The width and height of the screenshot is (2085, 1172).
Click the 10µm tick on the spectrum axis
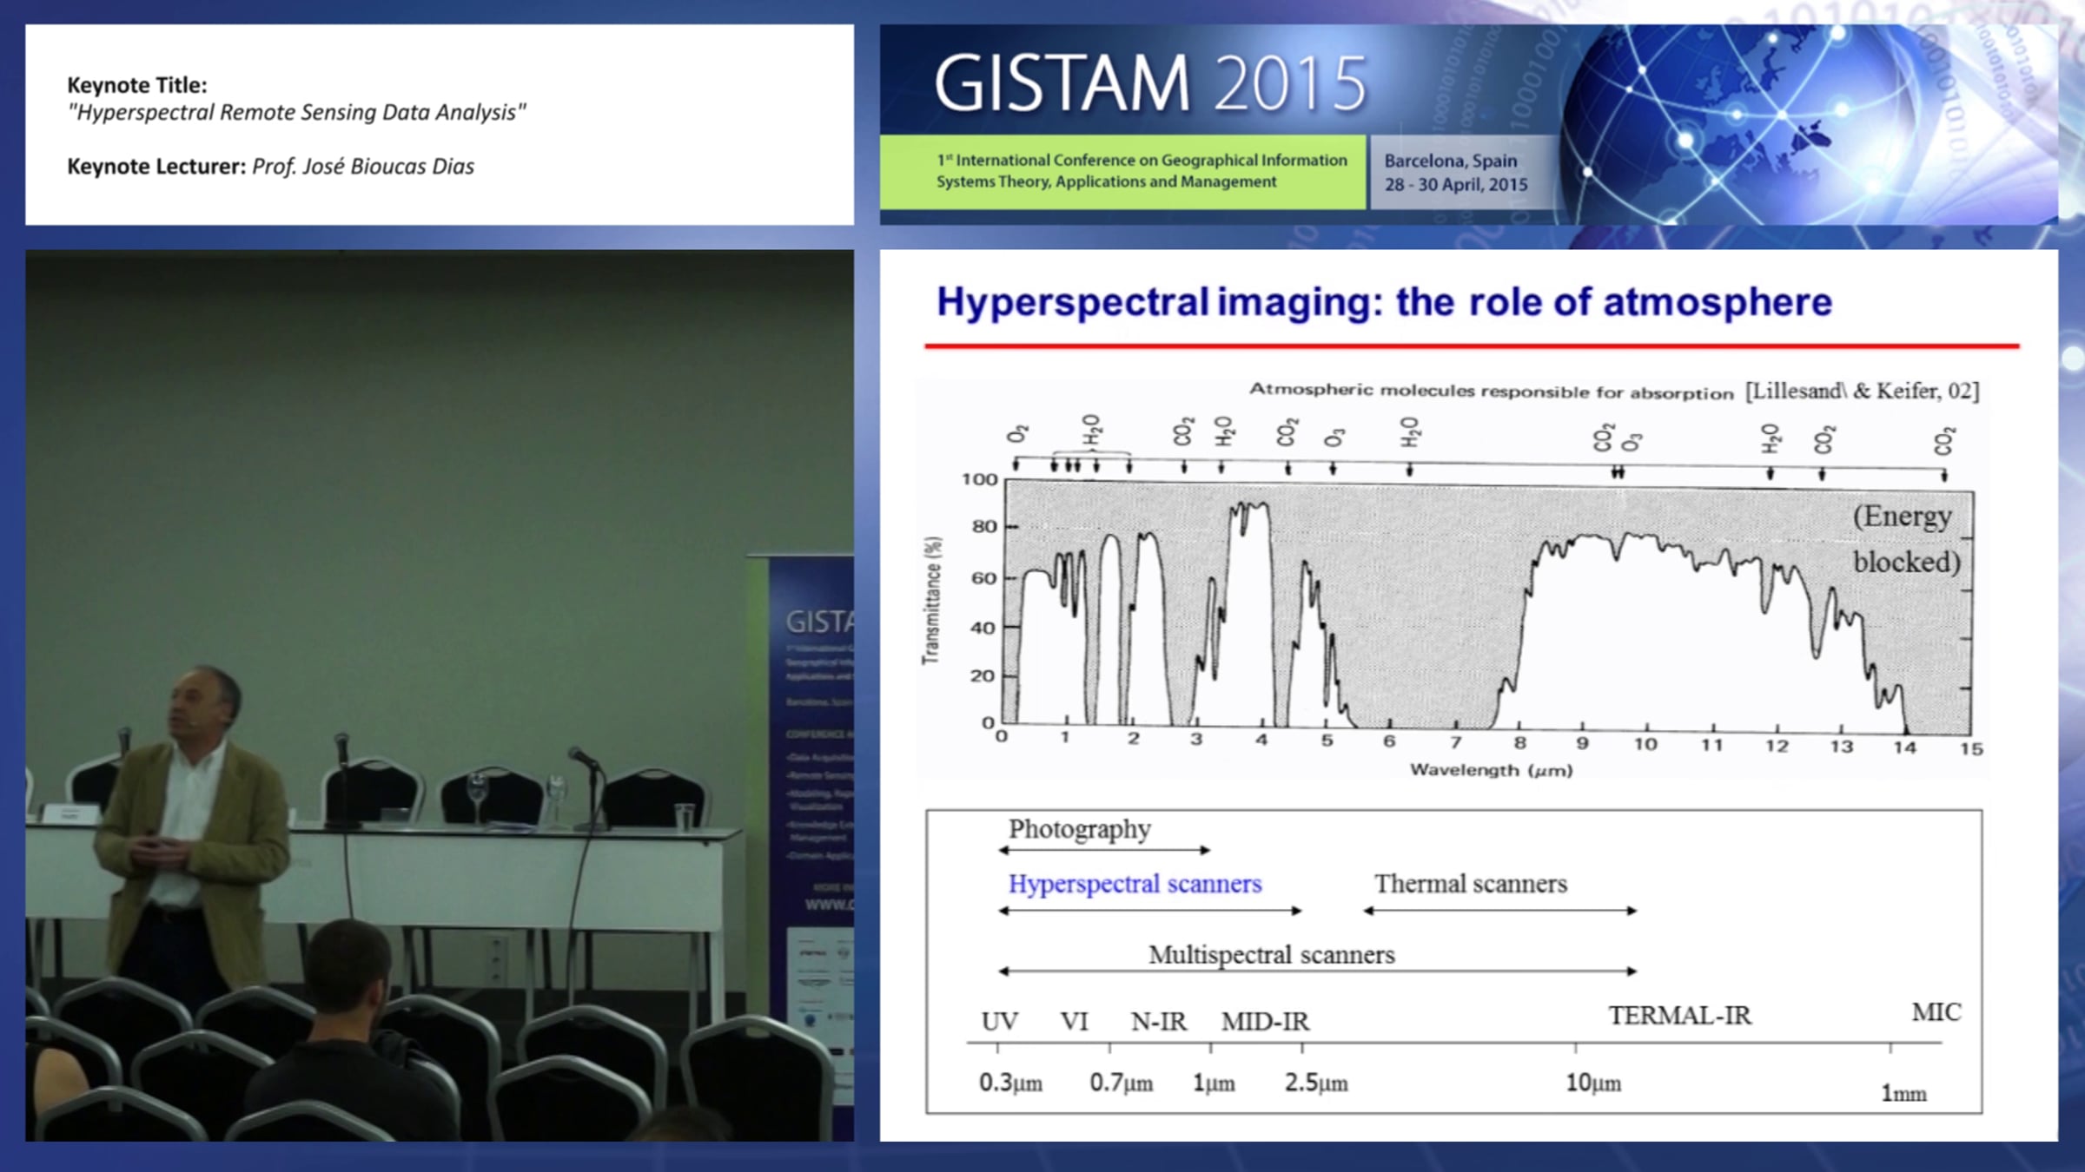pos(1592,1083)
